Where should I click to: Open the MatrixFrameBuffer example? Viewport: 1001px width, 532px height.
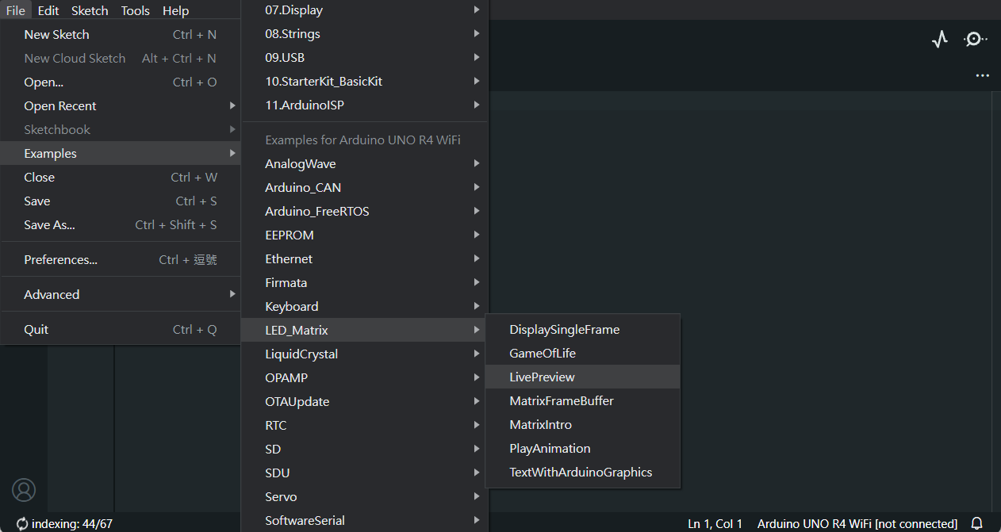(583, 401)
